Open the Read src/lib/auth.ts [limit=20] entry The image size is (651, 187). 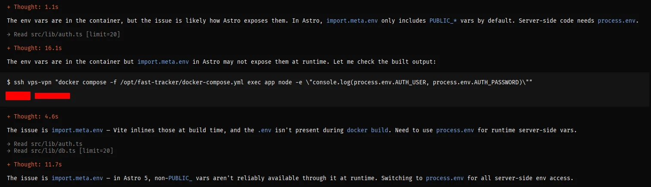coord(64,34)
